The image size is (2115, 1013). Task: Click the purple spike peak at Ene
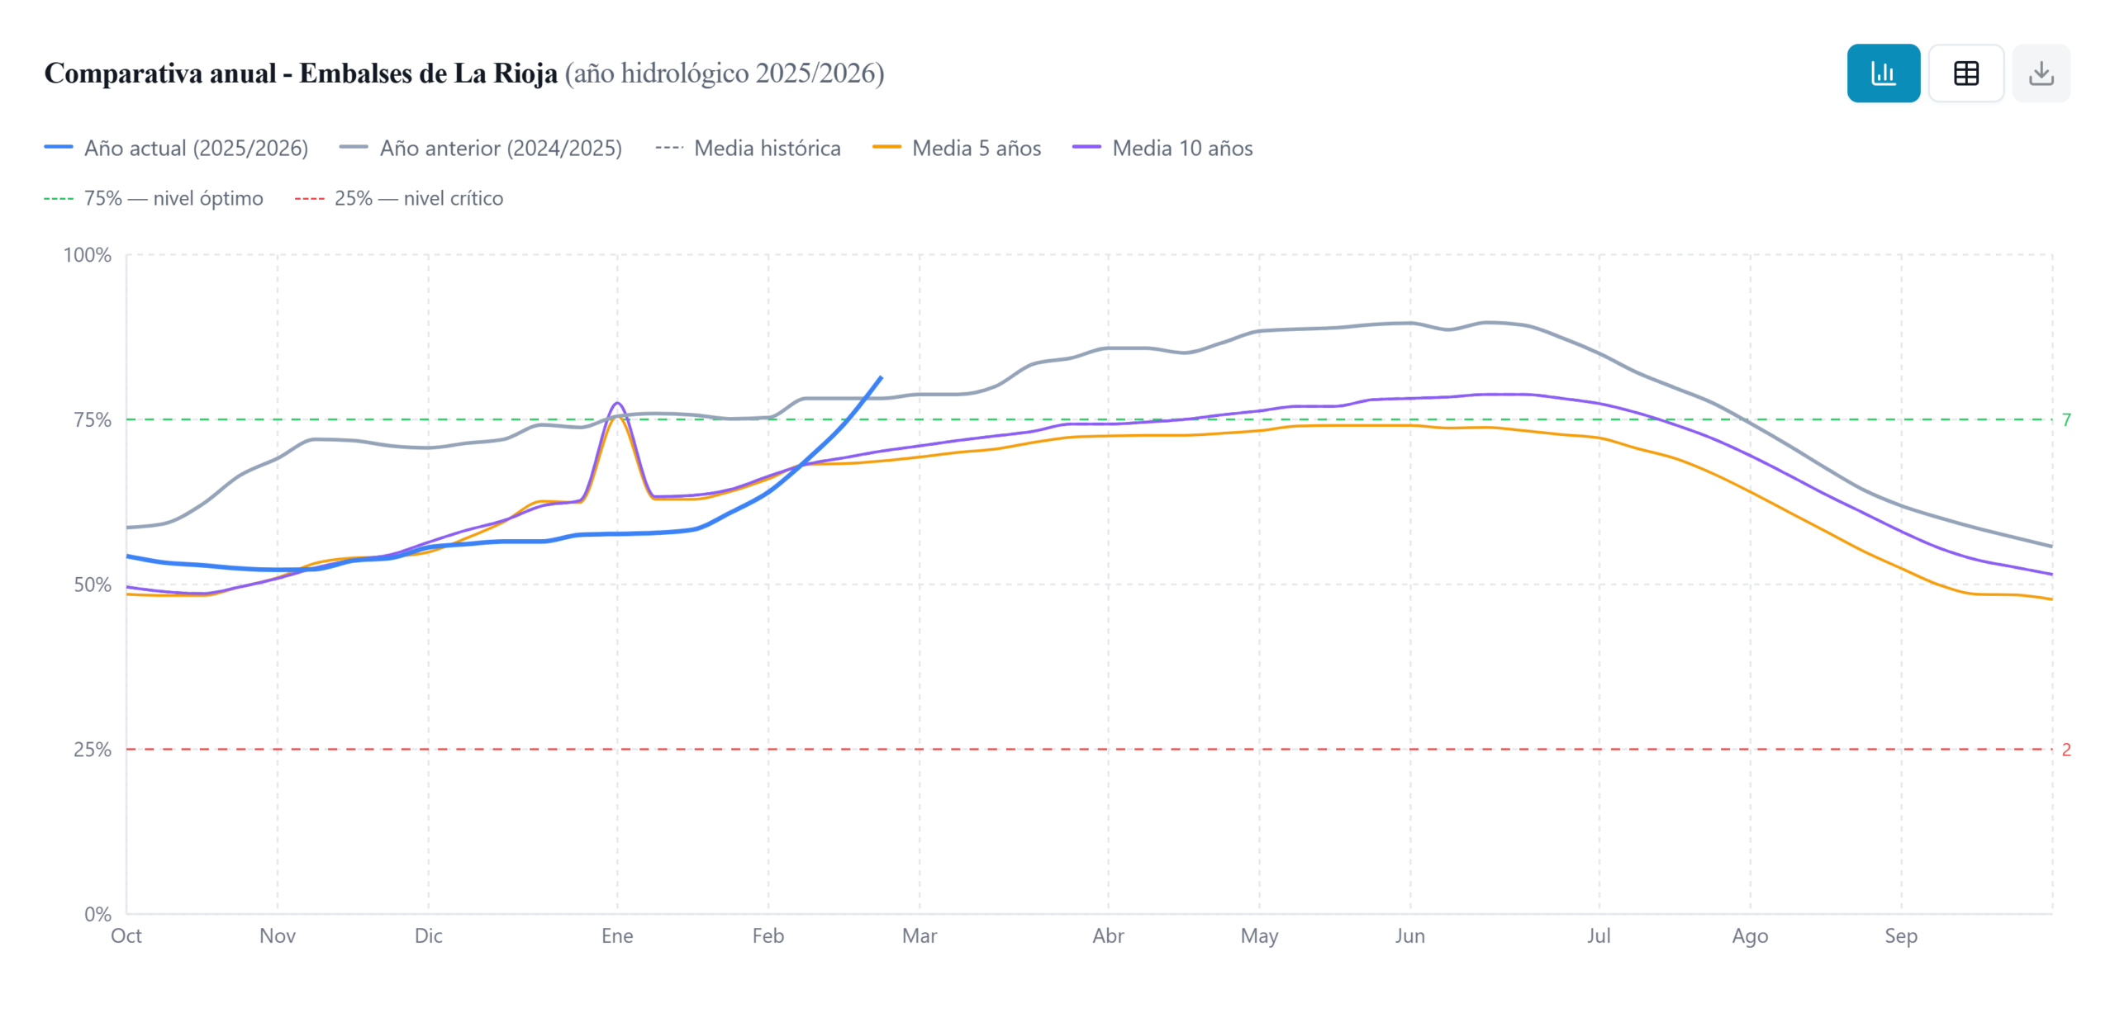tap(616, 403)
